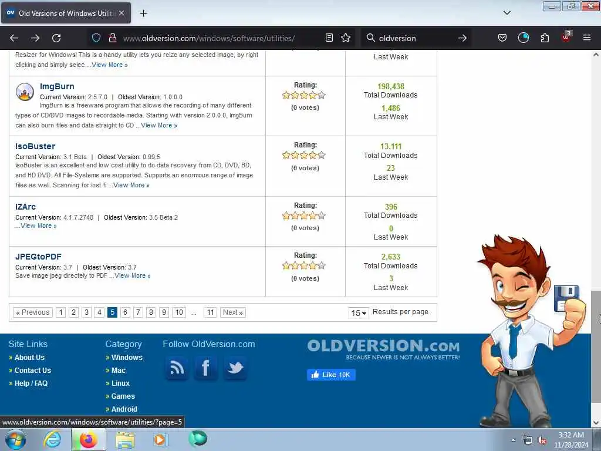Open extensions puzzle icon
601x451 pixels.
coord(545,38)
